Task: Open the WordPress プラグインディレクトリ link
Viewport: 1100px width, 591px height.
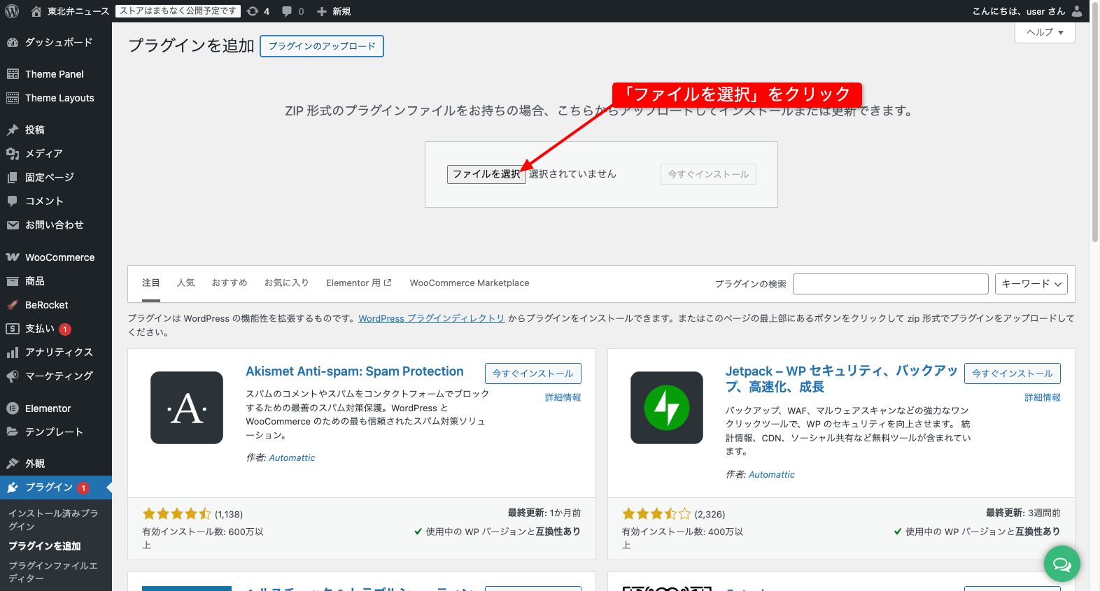Action: point(432,318)
